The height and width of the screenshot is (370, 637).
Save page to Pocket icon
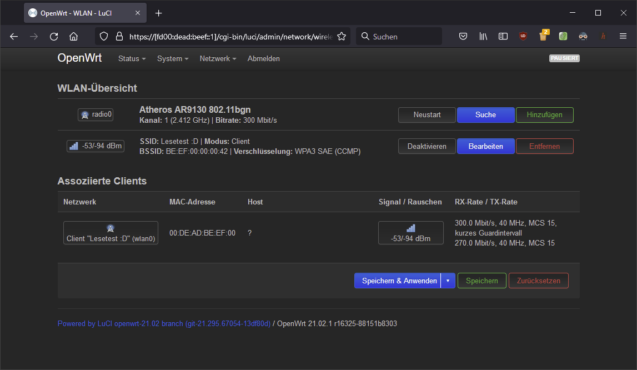463,37
